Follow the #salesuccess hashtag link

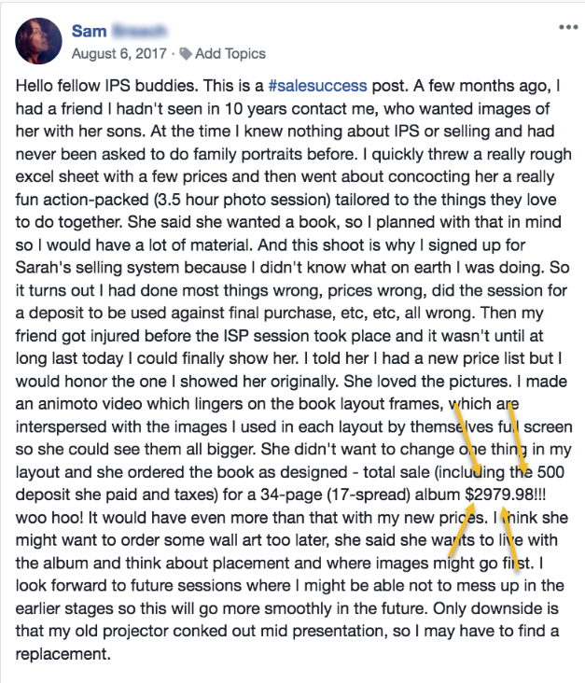(317, 86)
